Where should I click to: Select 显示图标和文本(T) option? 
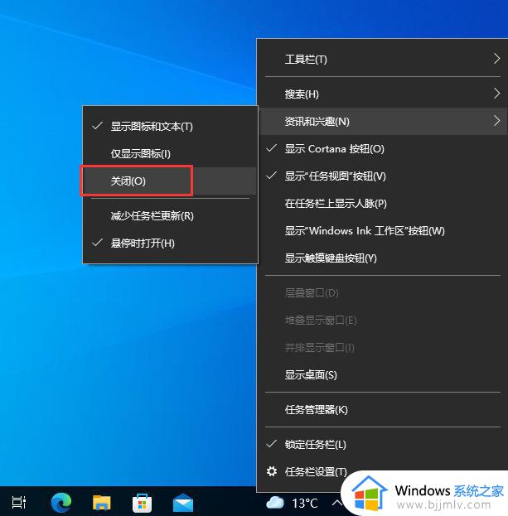[x=170, y=126]
